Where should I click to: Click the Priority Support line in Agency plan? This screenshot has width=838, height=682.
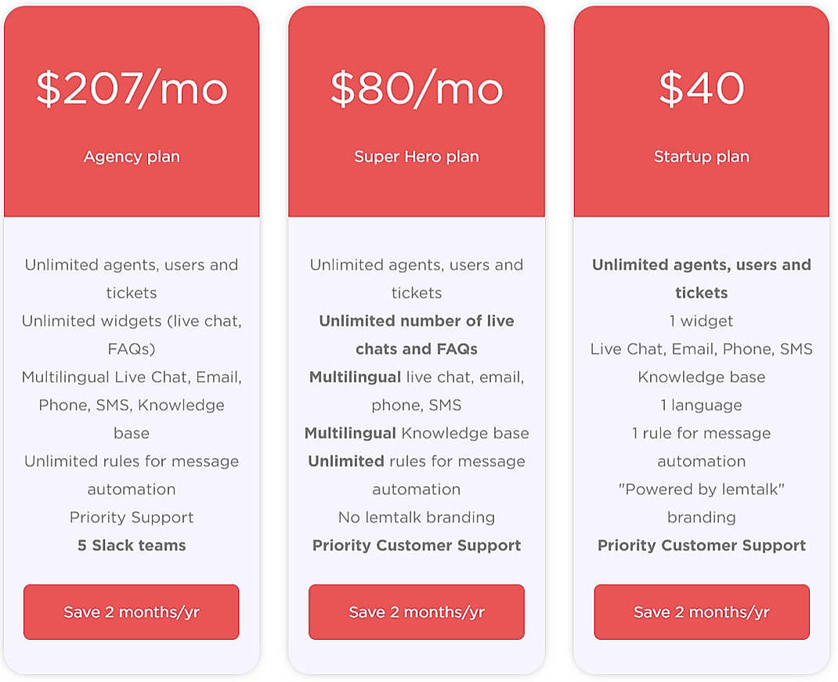pos(131,518)
